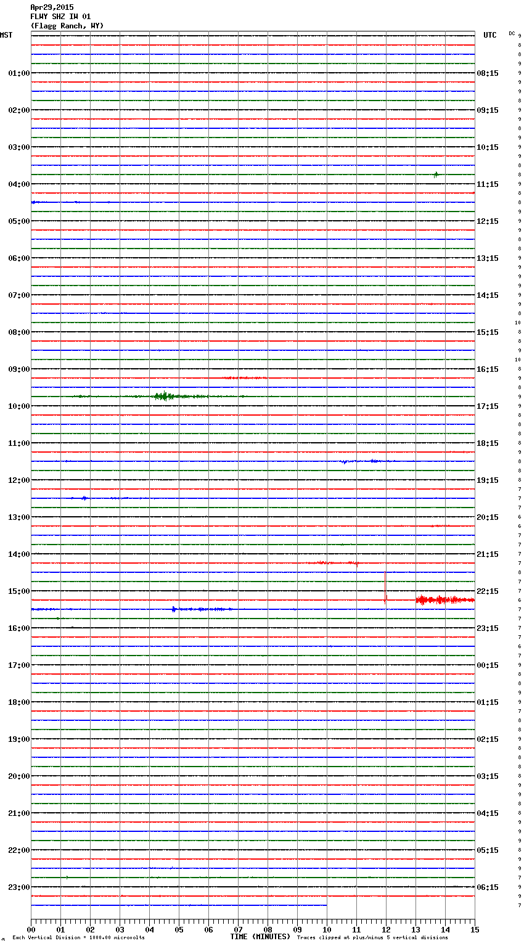Select the 03:00 MST time label
This screenshot has height=946, width=524.
pos(19,147)
